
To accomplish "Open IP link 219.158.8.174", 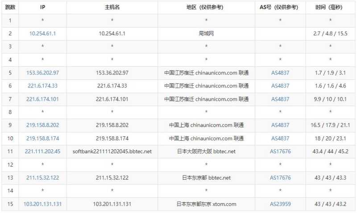I will (42, 139).
